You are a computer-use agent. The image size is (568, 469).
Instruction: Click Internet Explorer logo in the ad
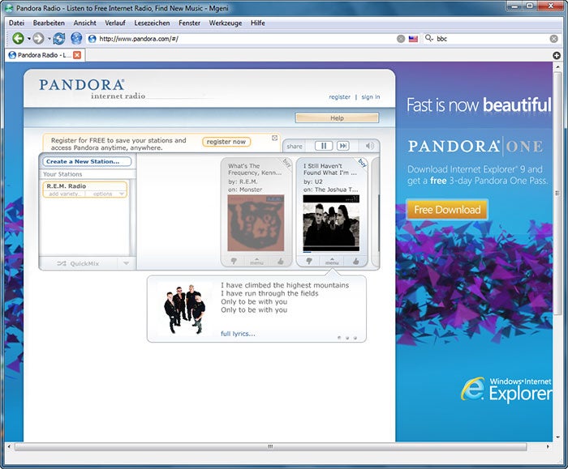click(x=506, y=389)
